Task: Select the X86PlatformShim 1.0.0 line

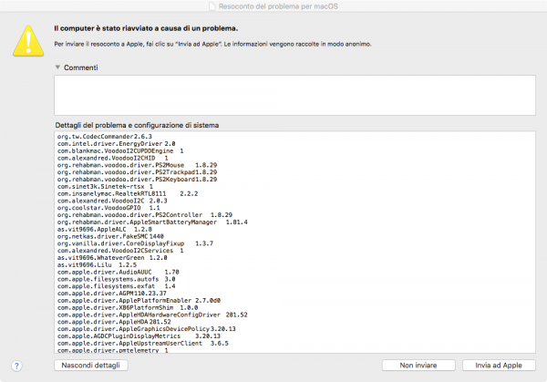Action: click(x=128, y=307)
